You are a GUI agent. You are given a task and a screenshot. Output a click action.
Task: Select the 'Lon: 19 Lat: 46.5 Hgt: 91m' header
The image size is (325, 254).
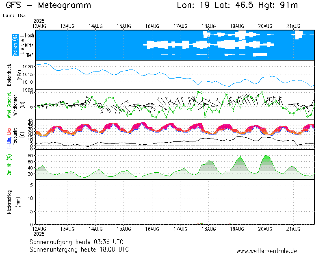237,5
